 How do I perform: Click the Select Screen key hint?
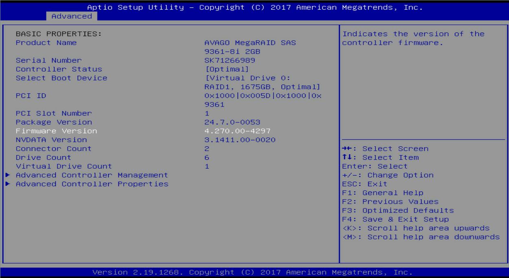tap(385, 149)
